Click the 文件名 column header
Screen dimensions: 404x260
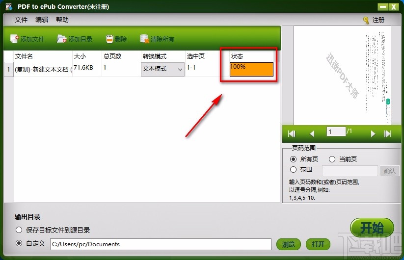43,56
